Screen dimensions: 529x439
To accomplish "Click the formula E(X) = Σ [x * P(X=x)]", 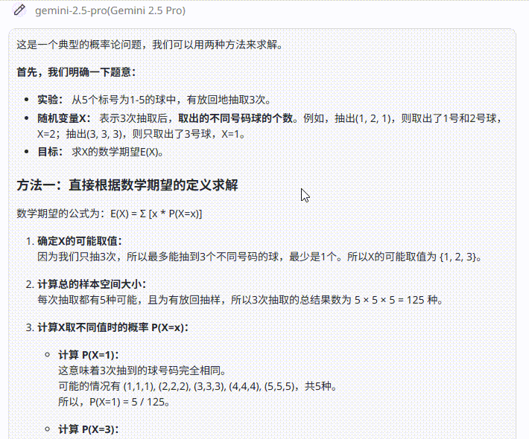I will 156,214.
